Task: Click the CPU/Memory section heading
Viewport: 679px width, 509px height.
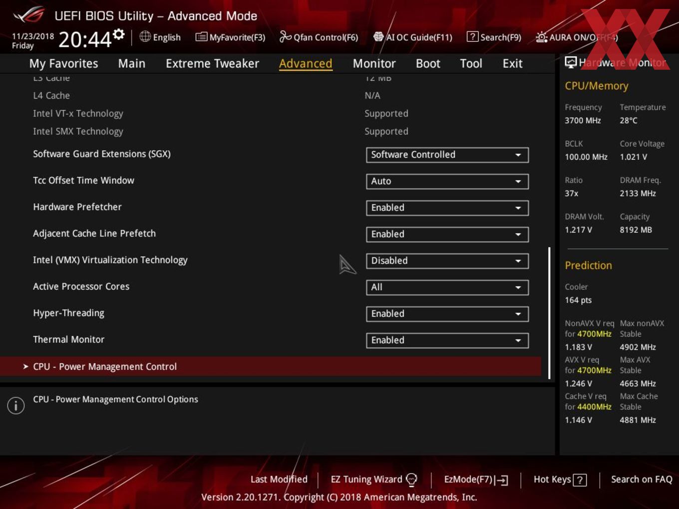Action: 597,86
